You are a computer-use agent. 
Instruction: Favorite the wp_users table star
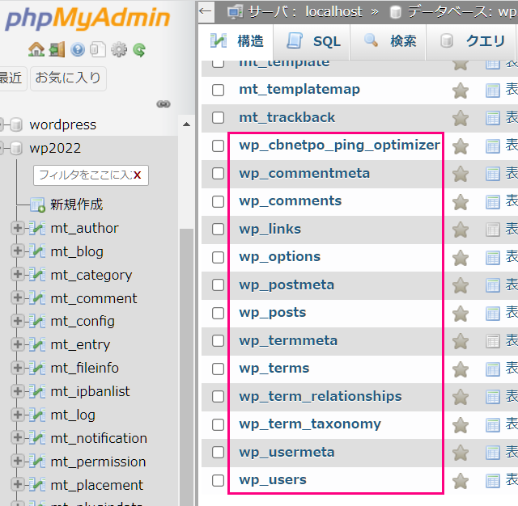461,481
